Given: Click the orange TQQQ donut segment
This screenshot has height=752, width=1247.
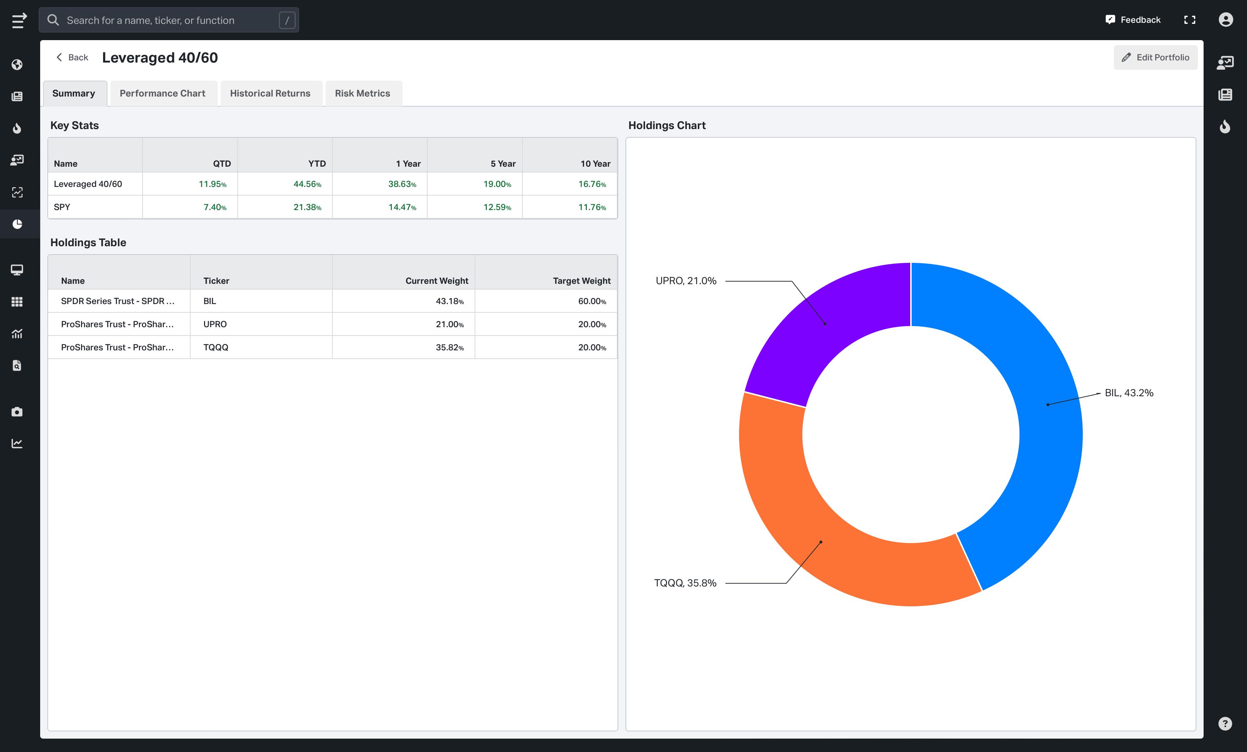Looking at the screenshot, I should (x=821, y=542).
